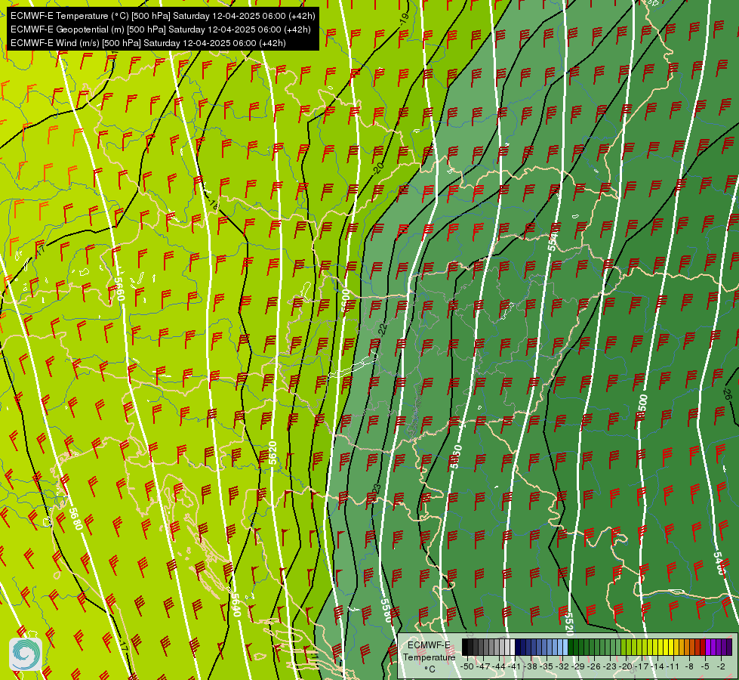
Task: Select the ECMWF-E Geopotential title line
Action: [x=160, y=29]
